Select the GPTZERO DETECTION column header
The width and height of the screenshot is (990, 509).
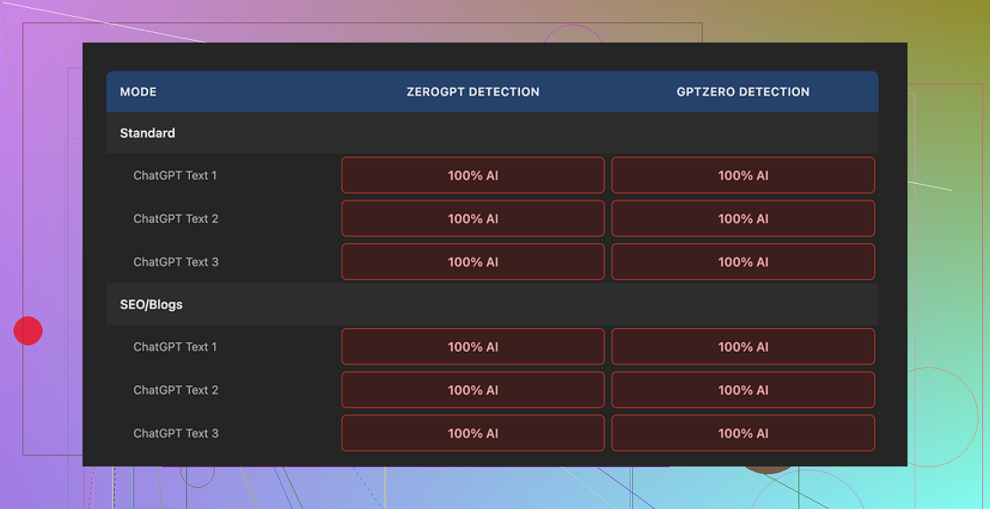tap(742, 91)
